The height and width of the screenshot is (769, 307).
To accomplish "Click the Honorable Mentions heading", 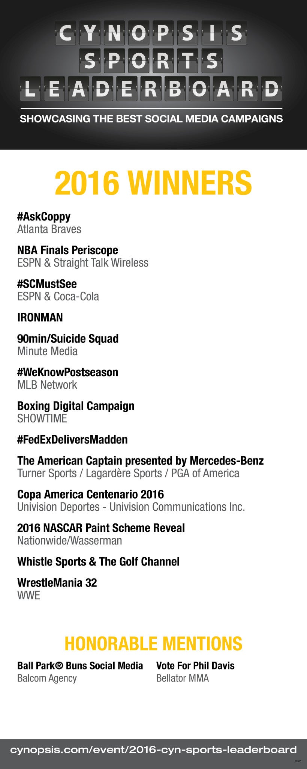I will 153,644.
